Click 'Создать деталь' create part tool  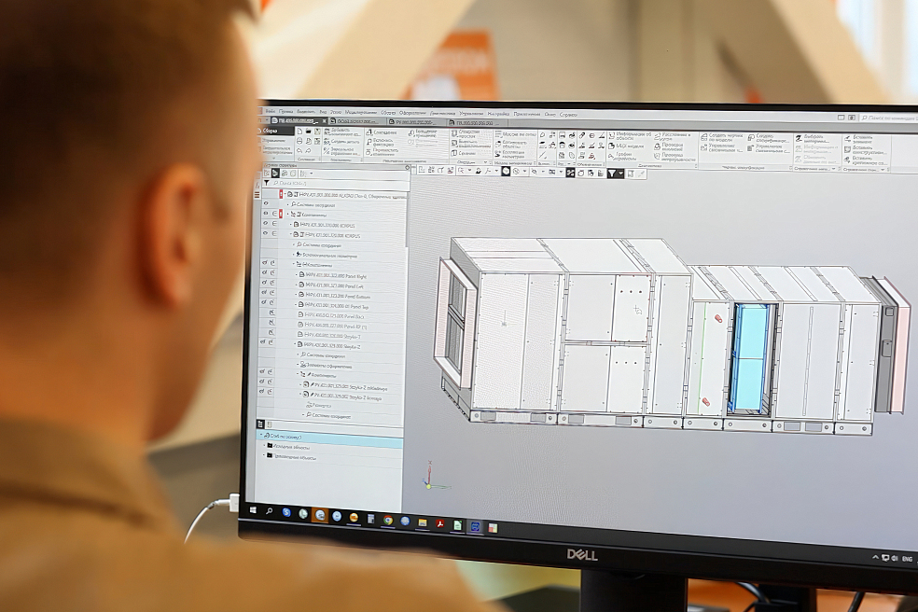pos(341,142)
